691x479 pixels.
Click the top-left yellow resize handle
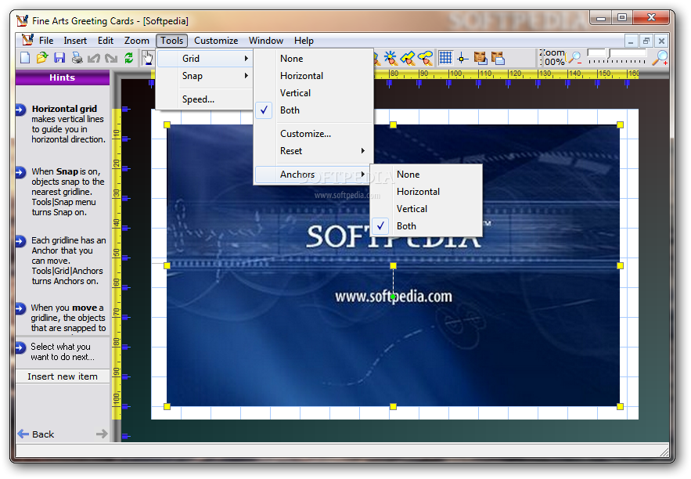167,124
